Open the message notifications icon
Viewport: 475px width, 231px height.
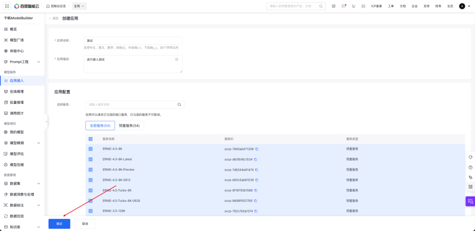tap(344, 6)
